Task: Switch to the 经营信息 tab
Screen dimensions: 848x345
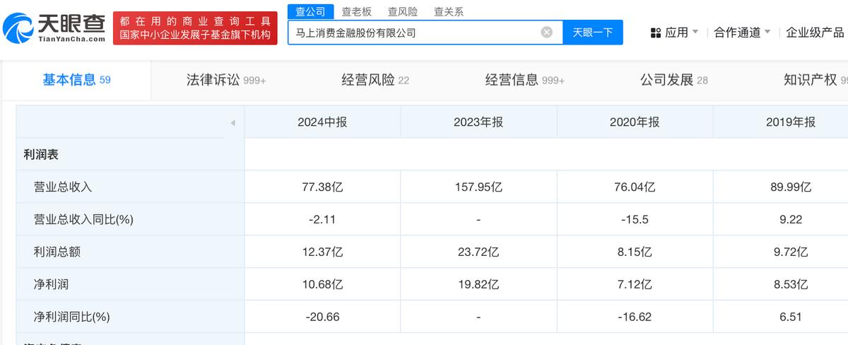Action: [525, 80]
